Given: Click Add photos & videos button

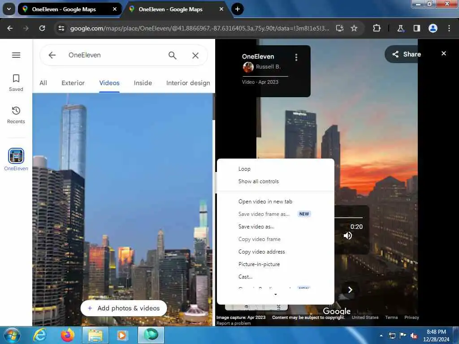Looking at the screenshot, I should (124, 308).
